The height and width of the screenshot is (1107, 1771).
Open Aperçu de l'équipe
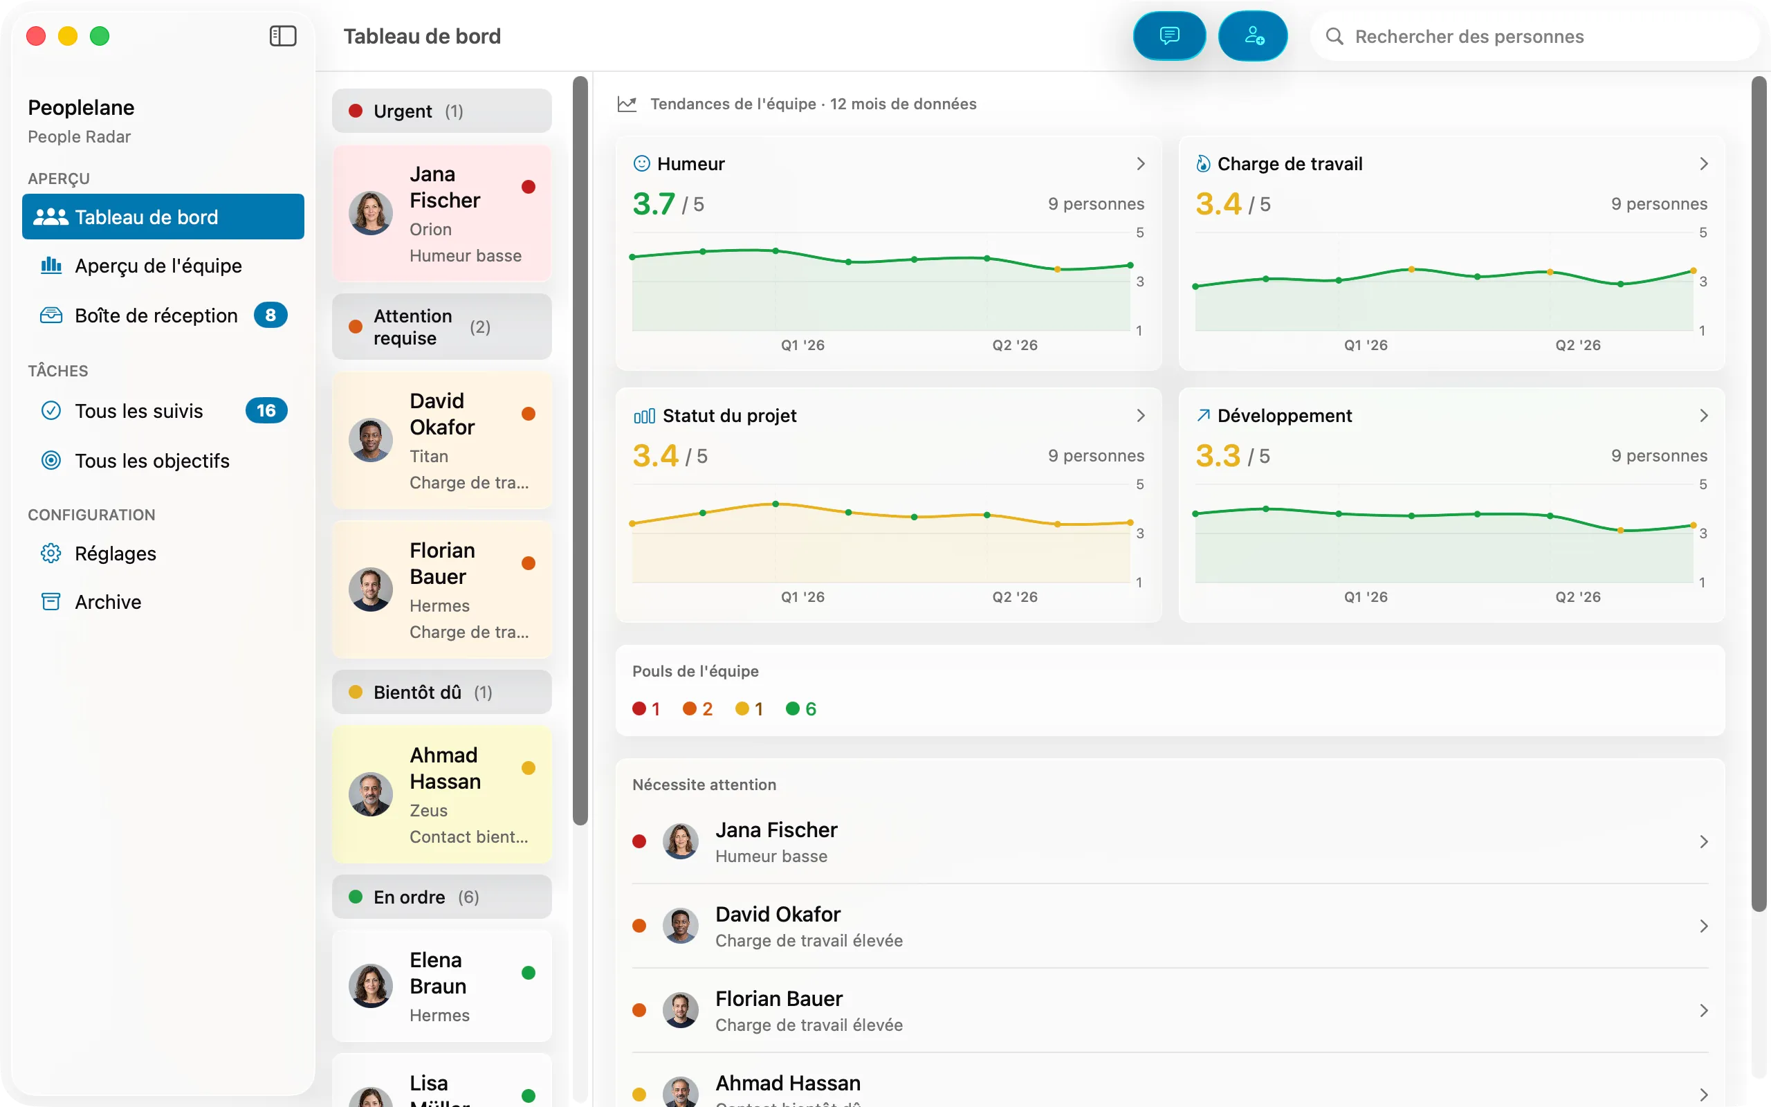[163, 266]
